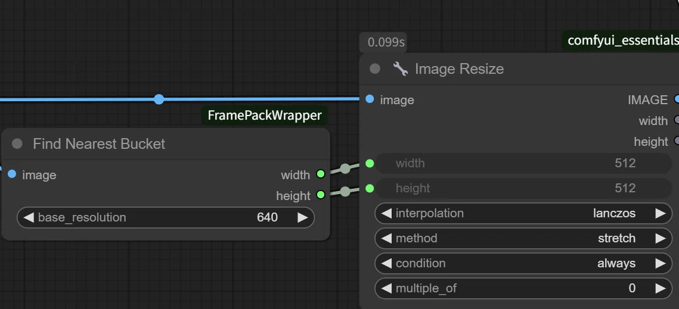Select next interpolation option with right arrow
Screen dimensions: 679x309
[661, 213]
